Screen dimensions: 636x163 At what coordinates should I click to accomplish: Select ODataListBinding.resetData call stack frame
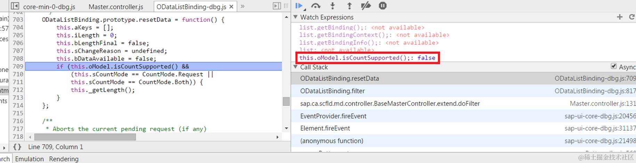click(464, 78)
